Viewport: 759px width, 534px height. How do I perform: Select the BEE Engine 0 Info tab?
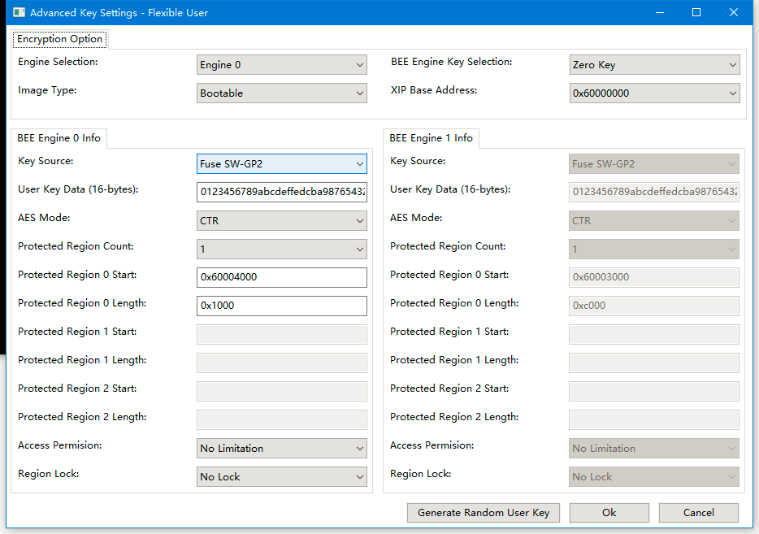point(59,137)
